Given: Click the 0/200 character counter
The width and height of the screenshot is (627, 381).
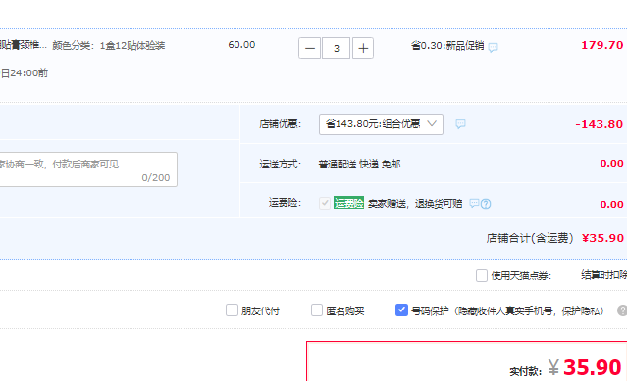Looking at the screenshot, I should [156, 178].
